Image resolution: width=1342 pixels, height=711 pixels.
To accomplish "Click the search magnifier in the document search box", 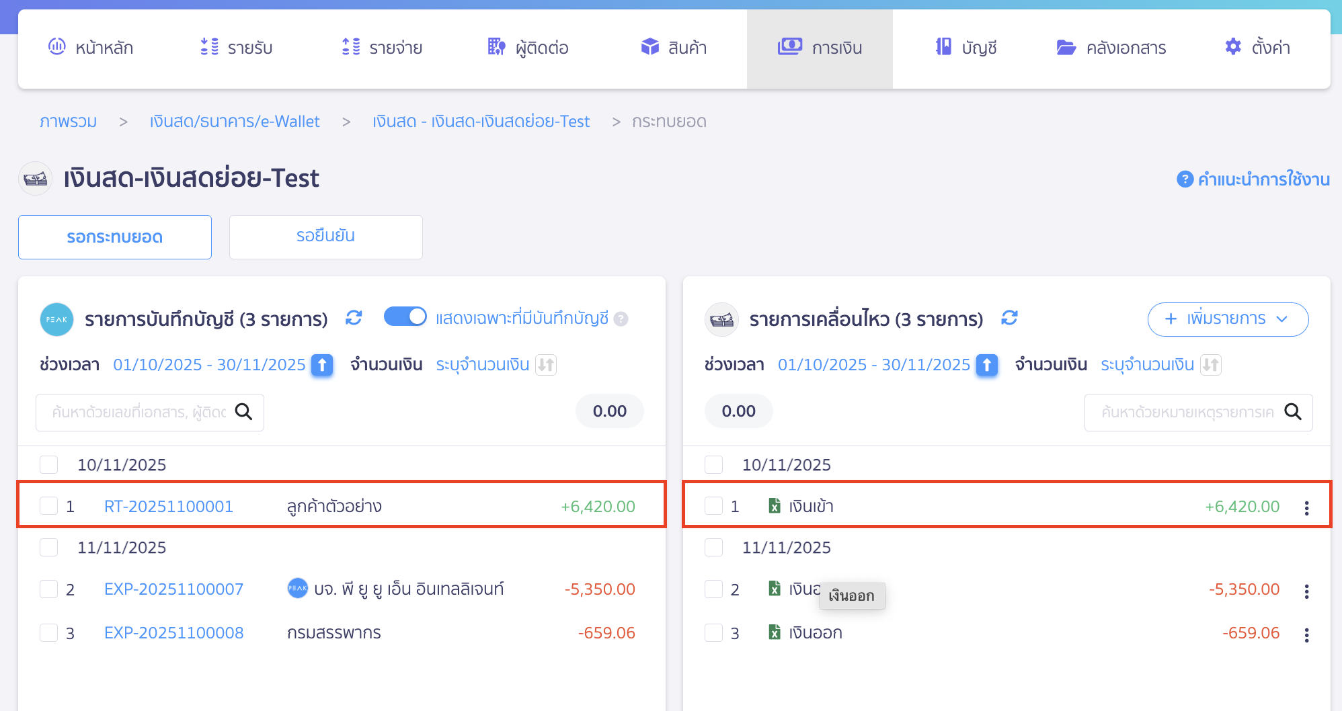I will pos(244,412).
